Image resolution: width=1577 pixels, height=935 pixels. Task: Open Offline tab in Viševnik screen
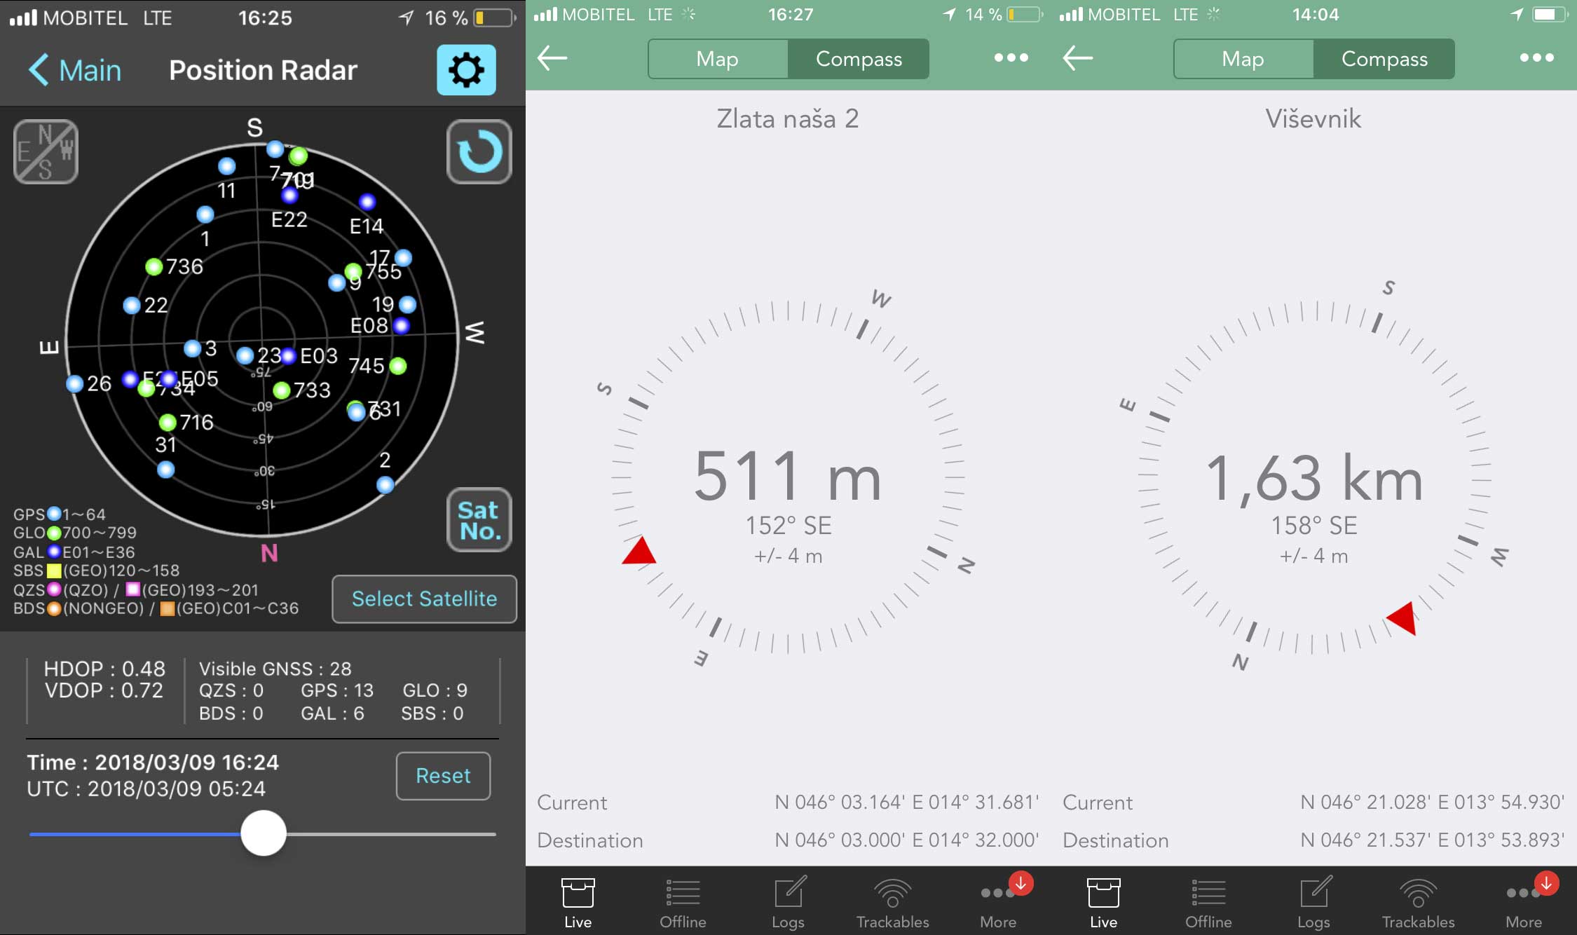1208,903
